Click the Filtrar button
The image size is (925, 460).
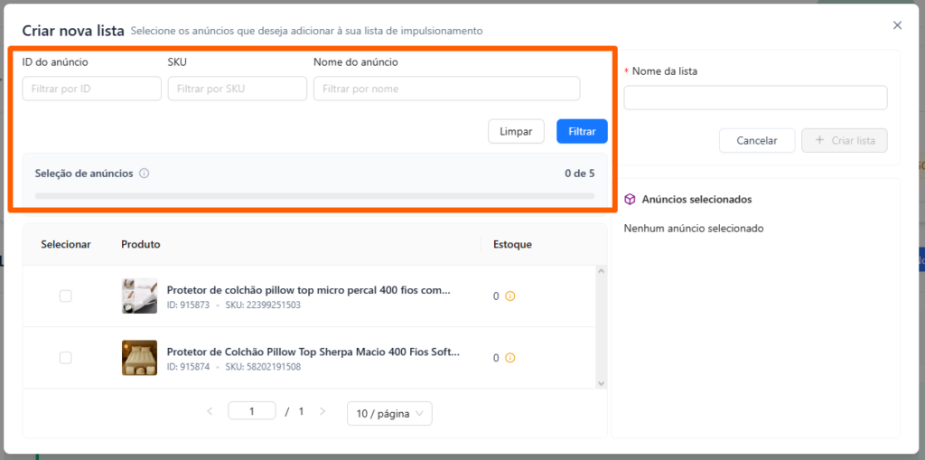pos(582,131)
